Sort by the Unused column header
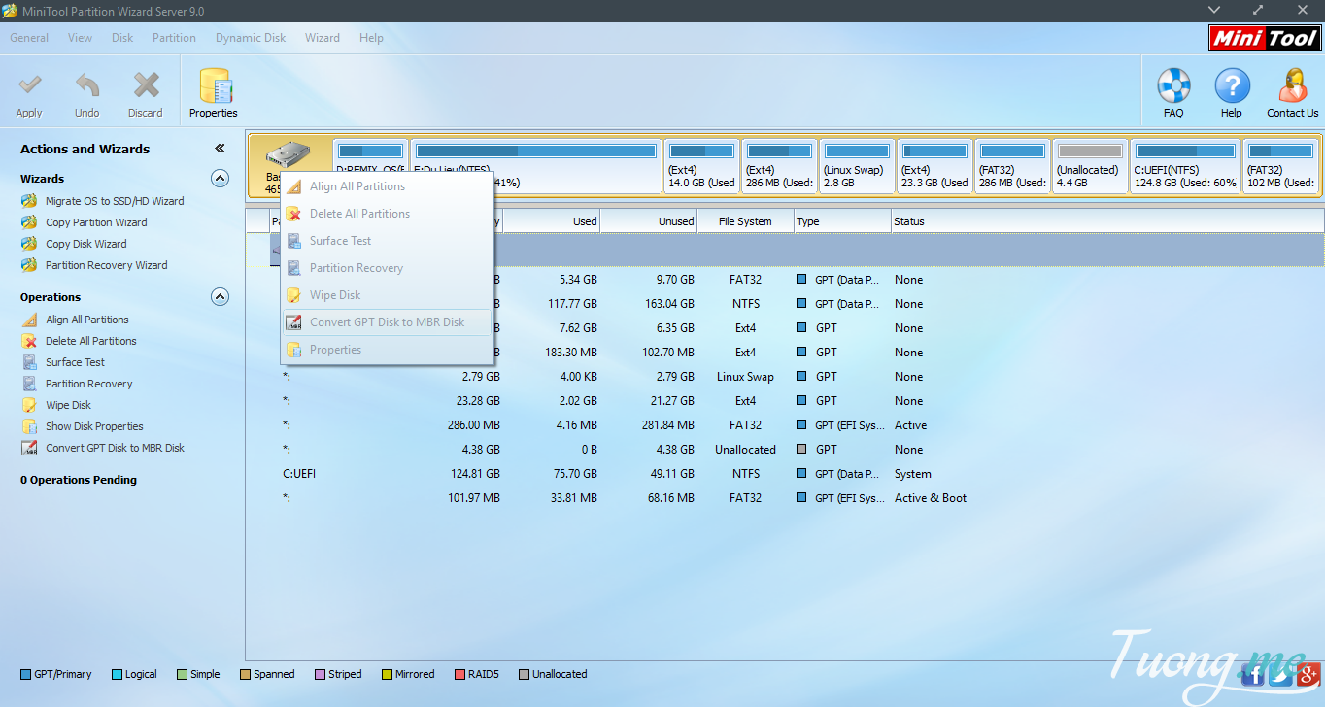The height and width of the screenshot is (707, 1325). point(649,221)
